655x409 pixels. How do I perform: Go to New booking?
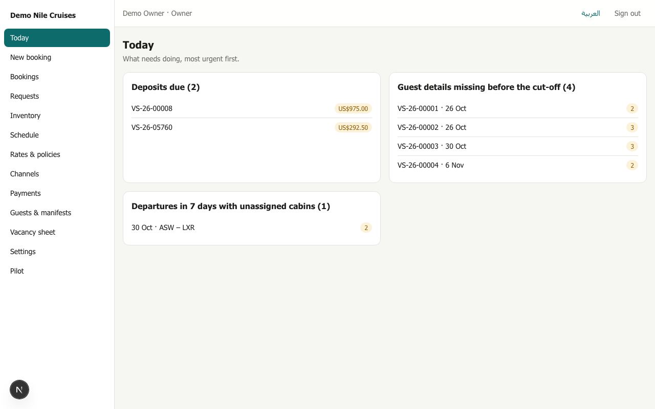click(57, 57)
